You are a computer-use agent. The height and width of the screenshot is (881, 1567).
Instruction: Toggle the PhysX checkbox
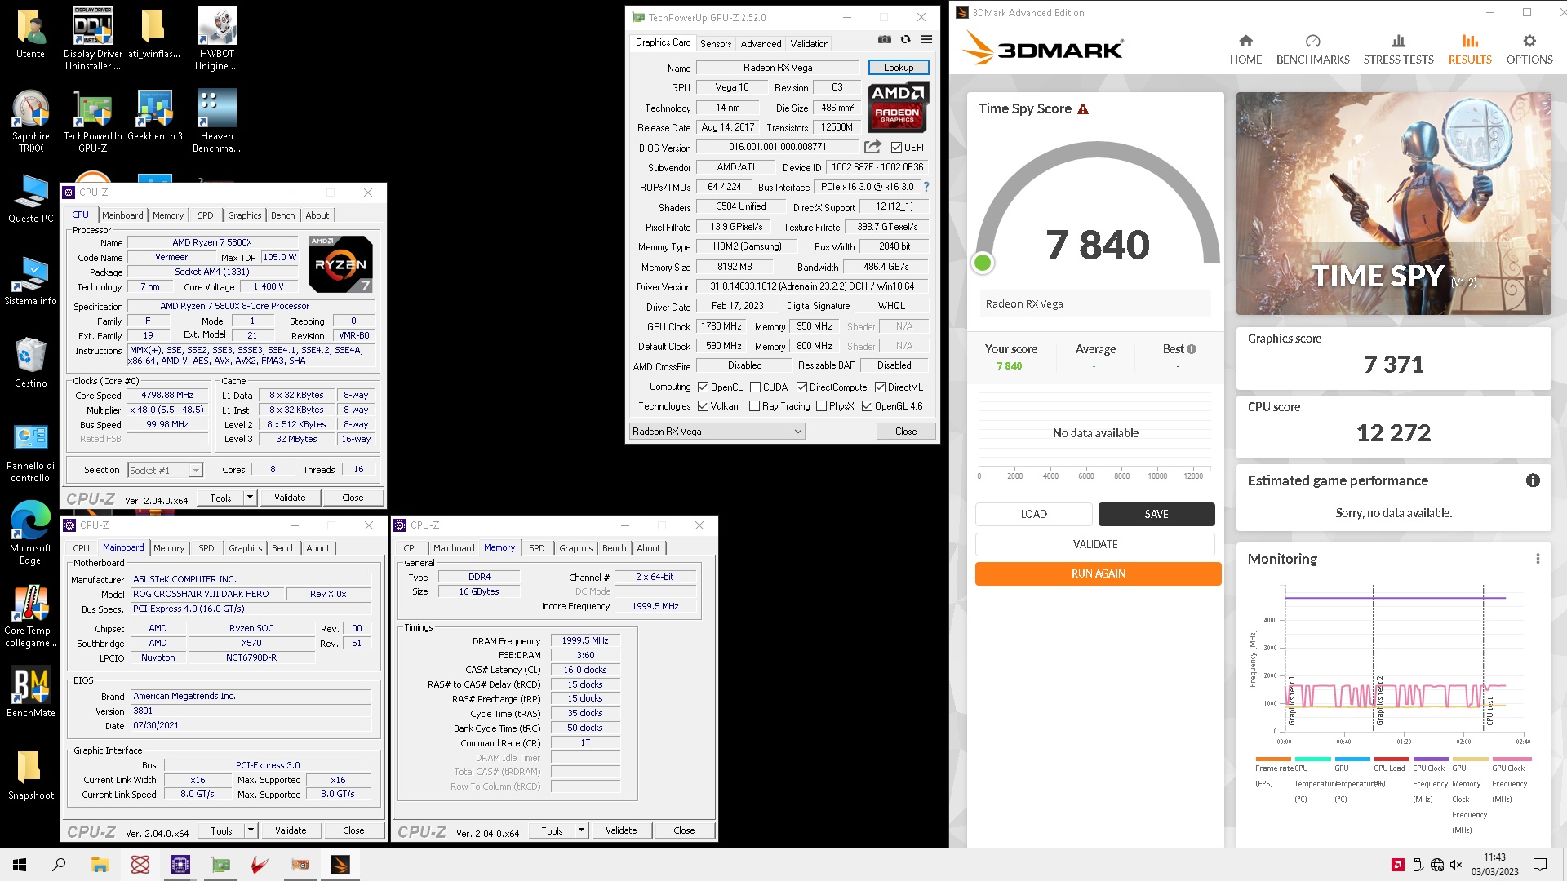click(821, 406)
